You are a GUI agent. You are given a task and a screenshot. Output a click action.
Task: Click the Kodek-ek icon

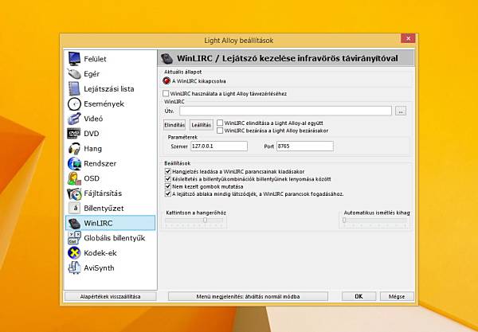[x=74, y=253]
